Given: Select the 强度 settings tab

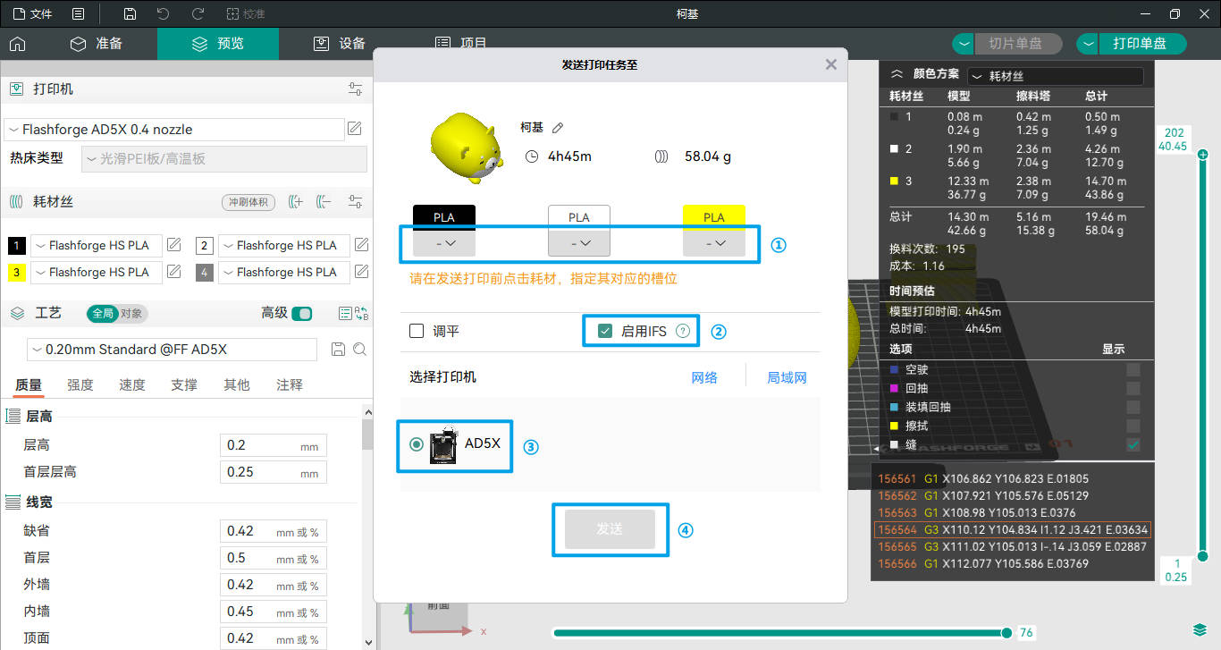Looking at the screenshot, I should (x=80, y=385).
